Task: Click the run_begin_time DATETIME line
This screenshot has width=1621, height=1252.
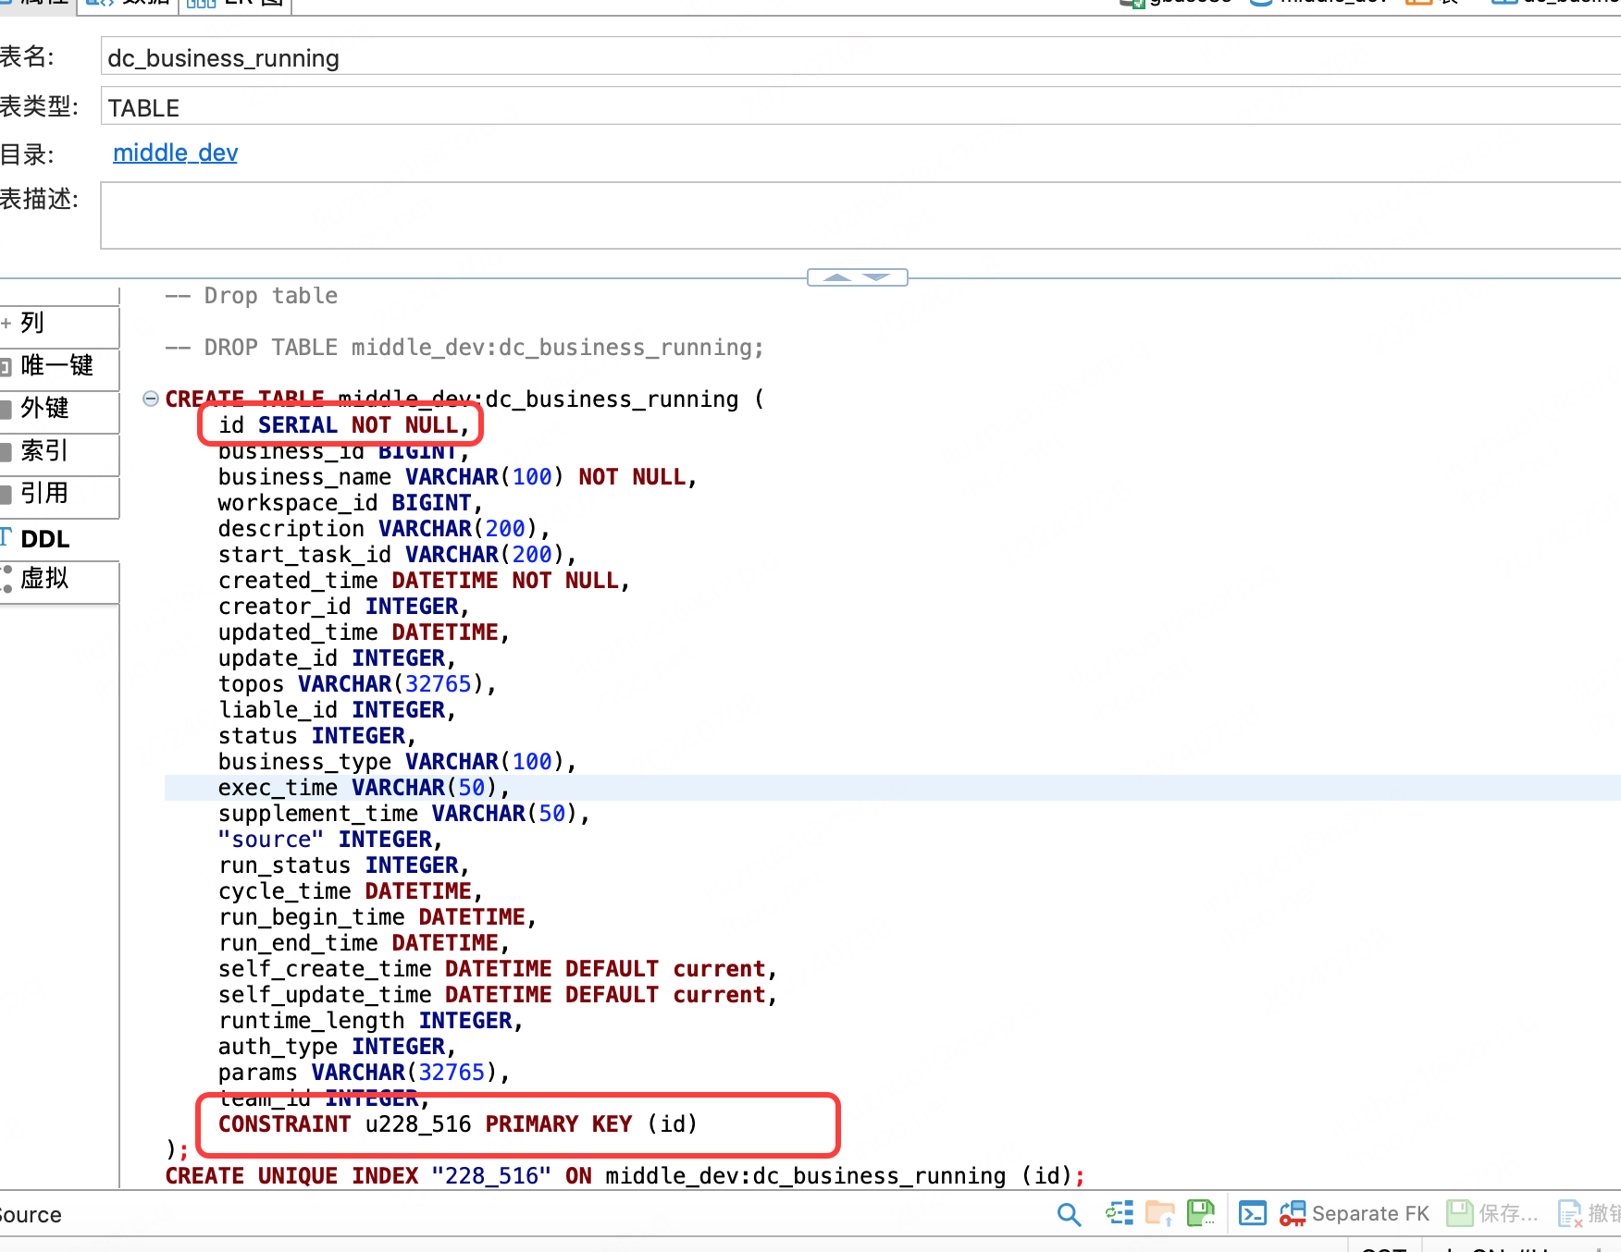Action: click(x=377, y=917)
